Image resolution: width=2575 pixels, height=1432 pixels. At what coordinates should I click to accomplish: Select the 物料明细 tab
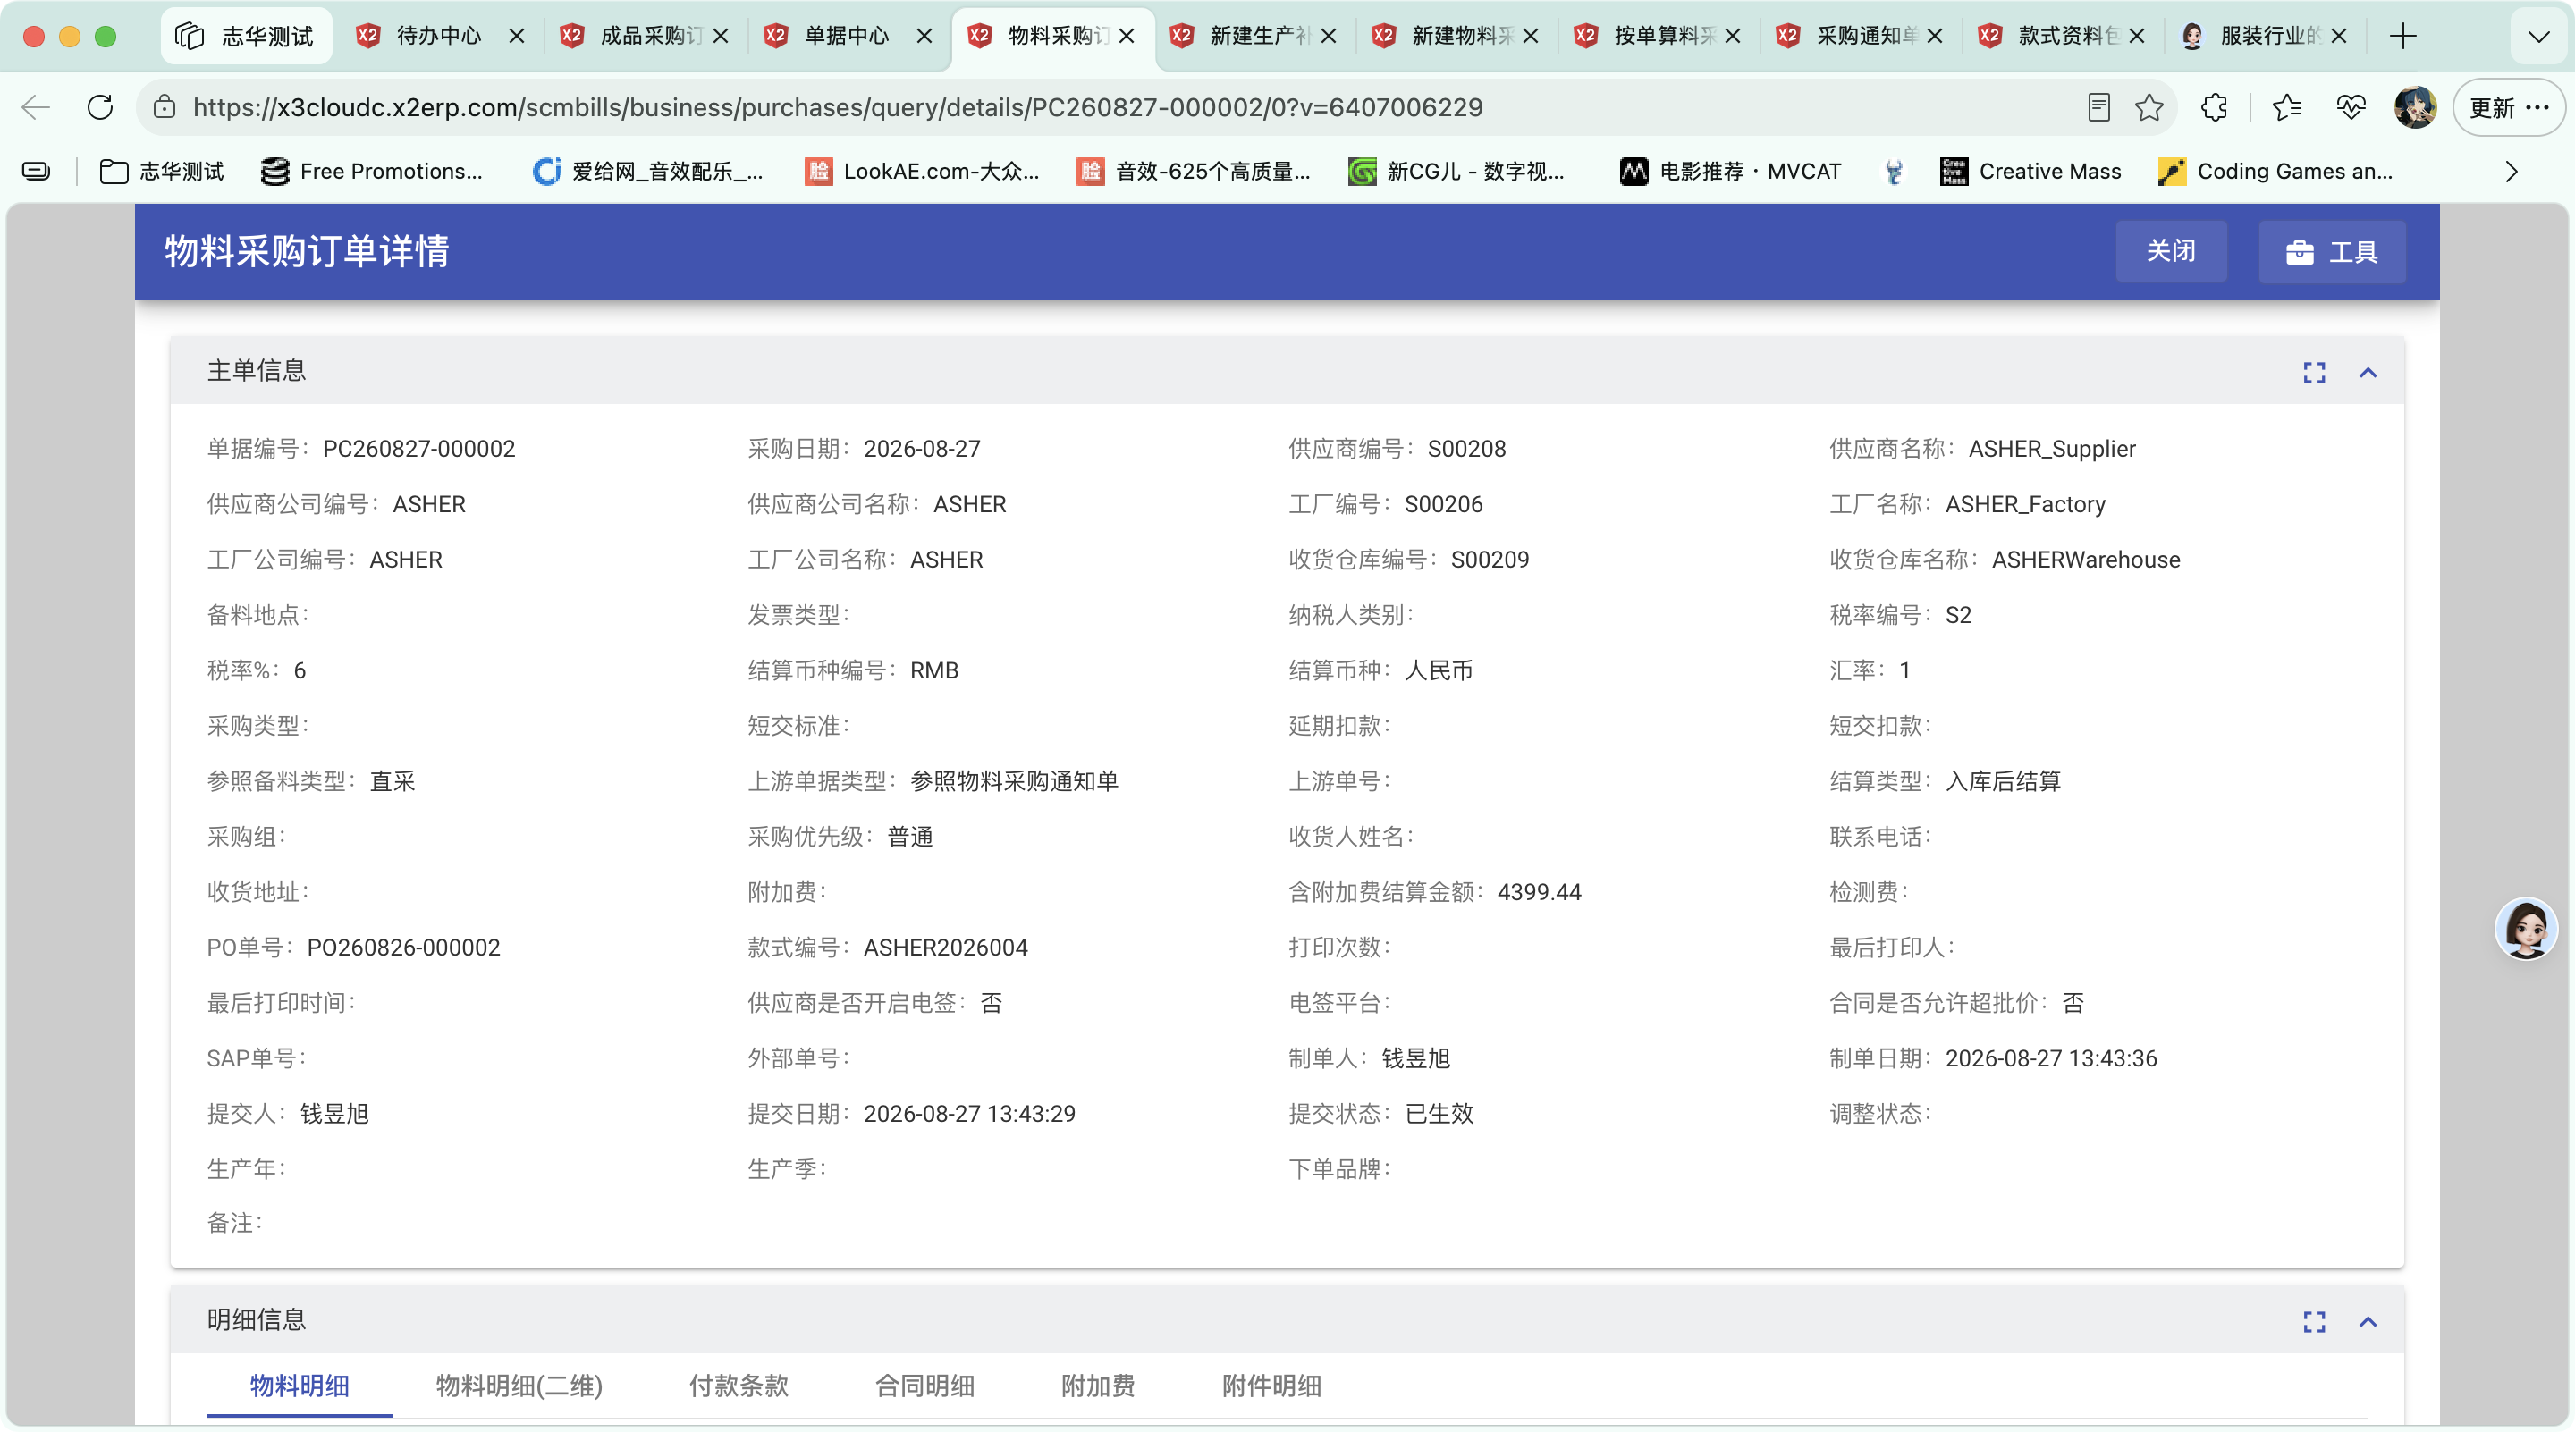click(299, 1385)
